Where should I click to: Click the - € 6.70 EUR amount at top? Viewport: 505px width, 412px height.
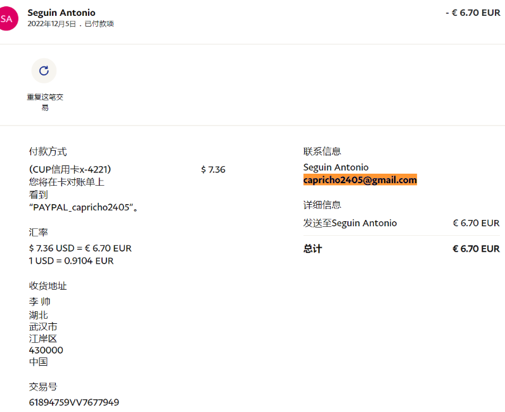pos(473,13)
